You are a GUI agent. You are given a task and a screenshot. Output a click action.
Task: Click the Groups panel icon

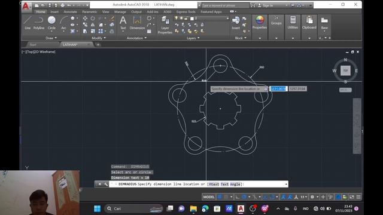(276, 20)
